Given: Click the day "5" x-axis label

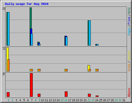Looking at the screenshot, I should [x=24, y=100].
